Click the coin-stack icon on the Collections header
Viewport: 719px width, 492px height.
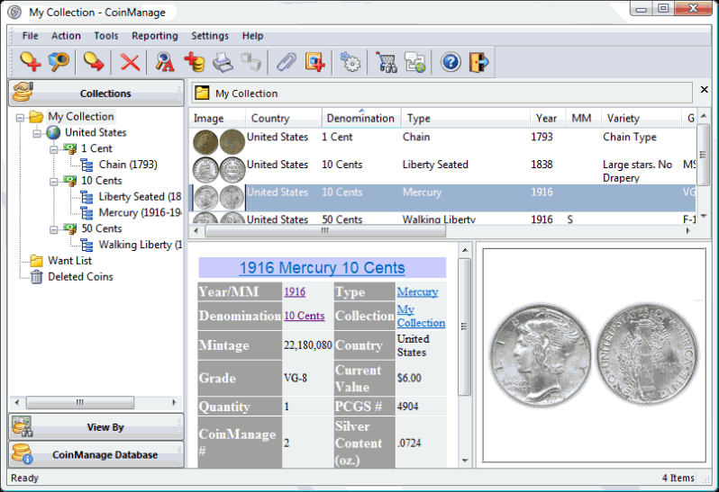pos(23,92)
